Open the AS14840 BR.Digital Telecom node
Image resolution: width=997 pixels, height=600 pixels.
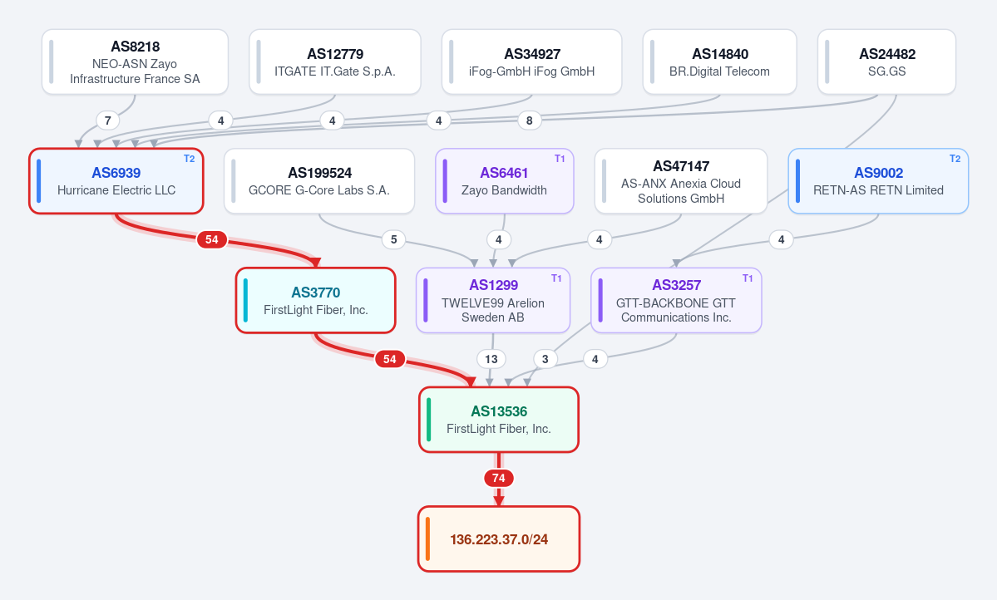pos(720,61)
